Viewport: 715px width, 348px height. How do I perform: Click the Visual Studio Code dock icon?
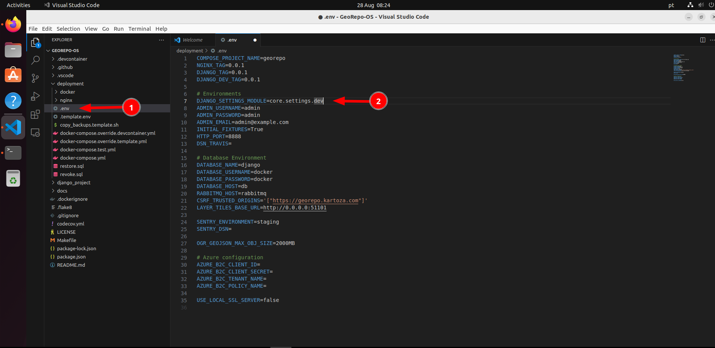coord(13,127)
